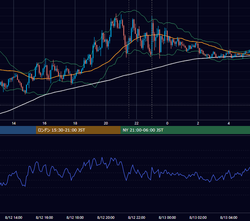The width and height of the screenshot is (250, 221).
Task: Click the 8/12 18:00 date label
Action: pos(75,217)
